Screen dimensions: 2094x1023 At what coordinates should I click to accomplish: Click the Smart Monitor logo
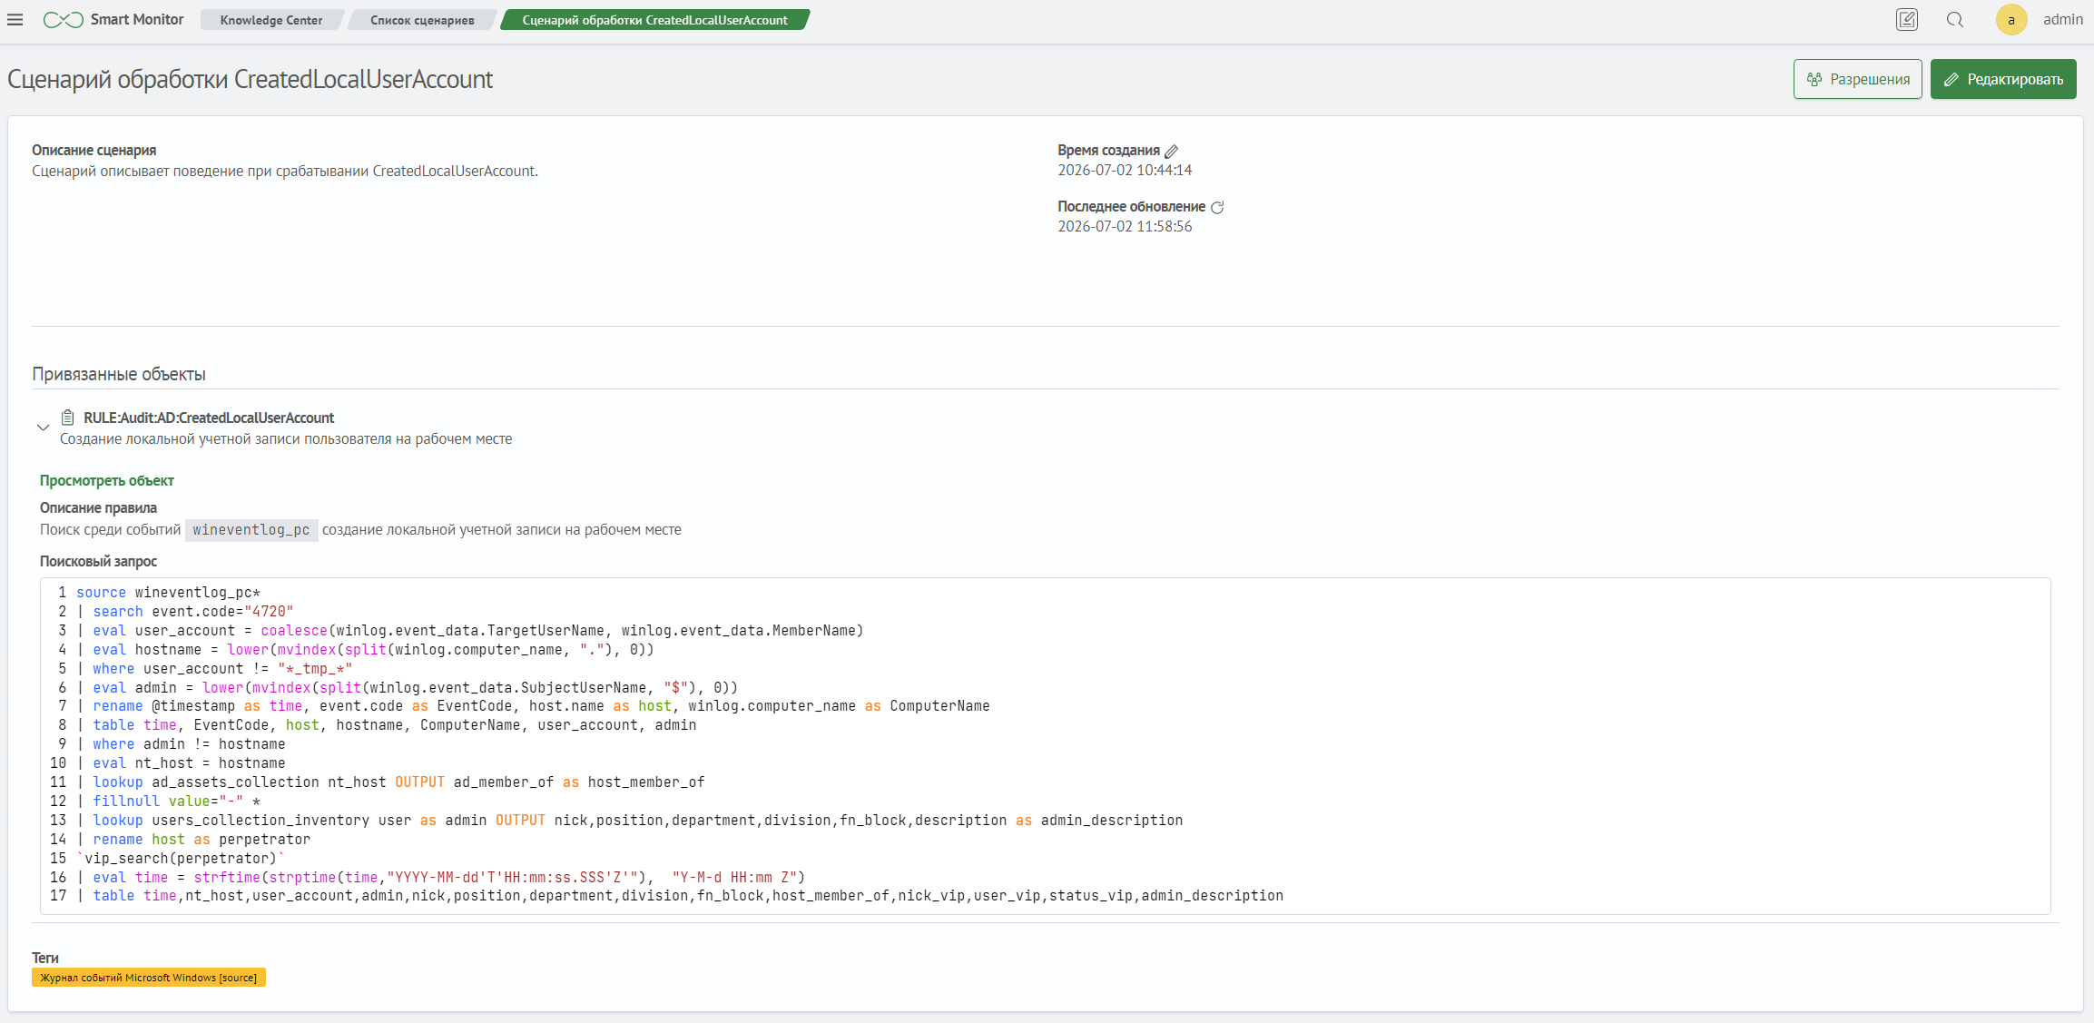(x=113, y=20)
